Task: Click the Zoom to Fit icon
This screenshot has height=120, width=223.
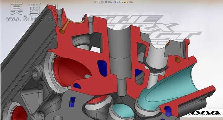Action: click(95, 2)
